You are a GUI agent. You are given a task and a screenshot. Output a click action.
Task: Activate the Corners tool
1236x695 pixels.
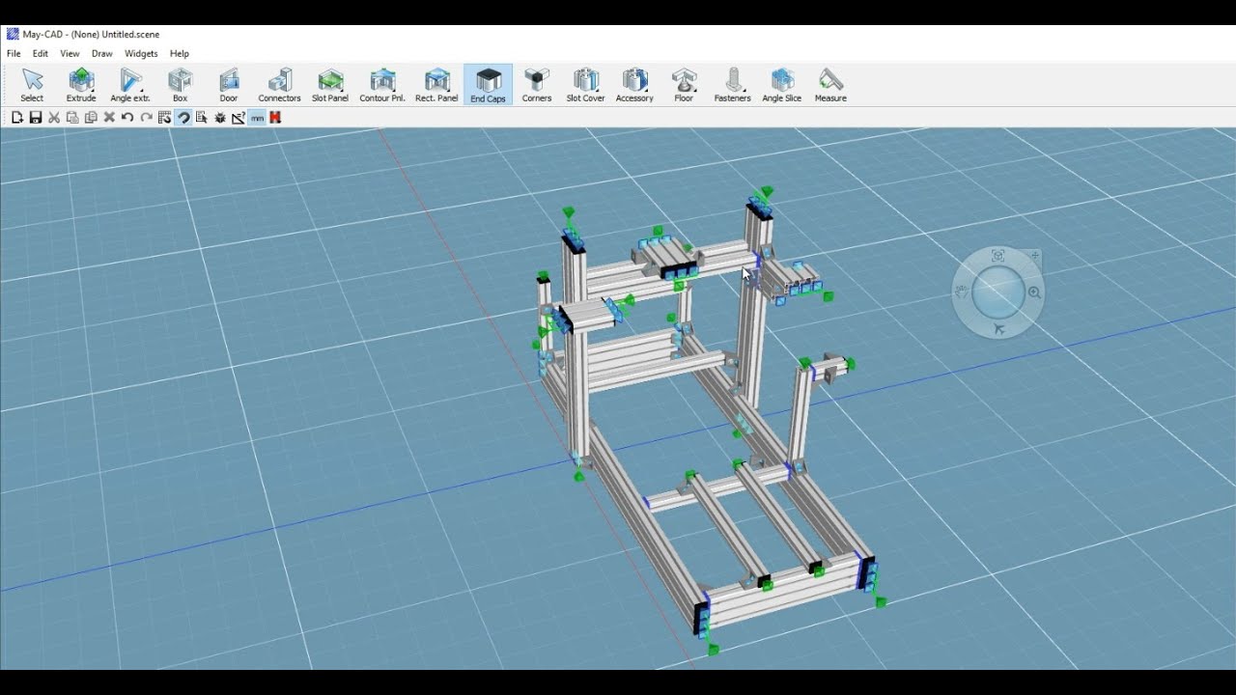pyautogui.click(x=537, y=85)
